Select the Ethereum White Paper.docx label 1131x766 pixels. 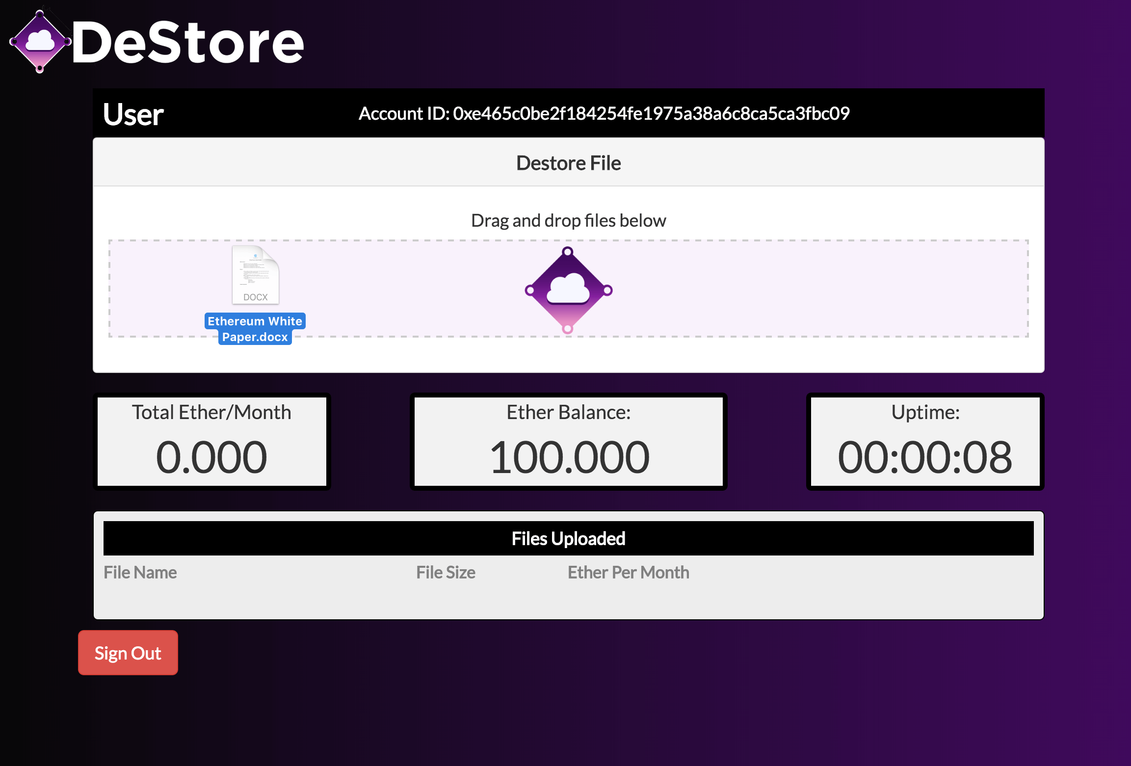[255, 329]
